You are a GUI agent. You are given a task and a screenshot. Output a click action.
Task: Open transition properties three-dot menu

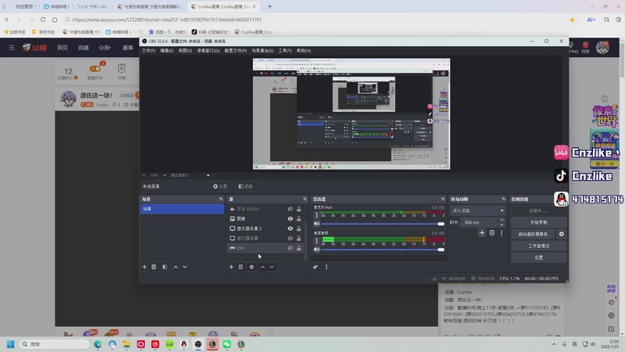pos(502,232)
